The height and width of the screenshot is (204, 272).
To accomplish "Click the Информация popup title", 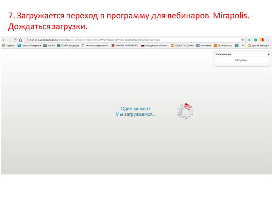I will tap(223, 54).
